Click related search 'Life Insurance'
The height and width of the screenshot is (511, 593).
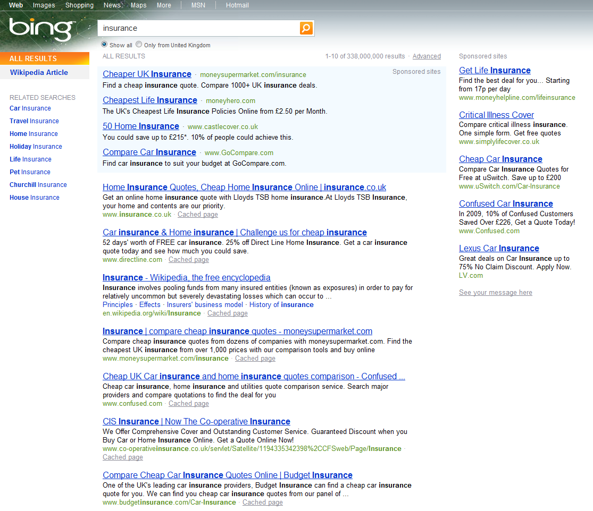point(30,159)
